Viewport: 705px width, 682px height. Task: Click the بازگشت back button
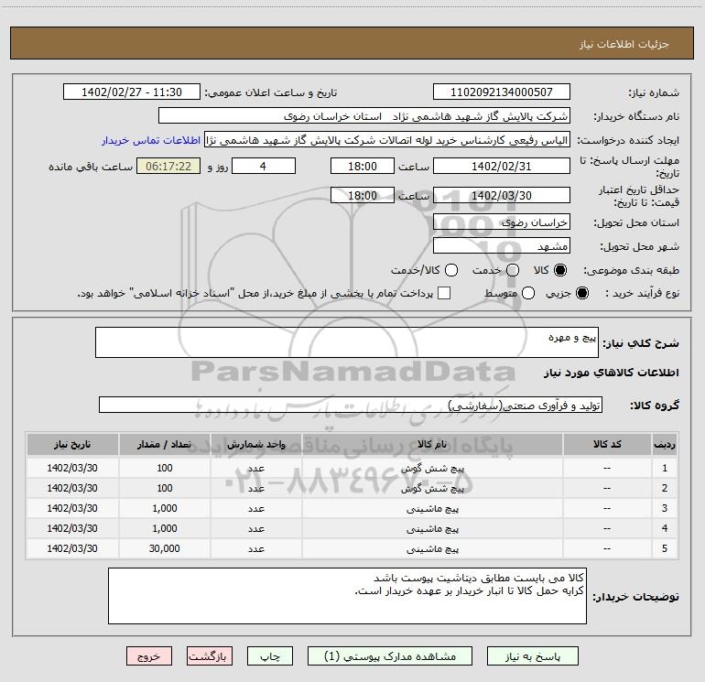(x=210, y=656)
